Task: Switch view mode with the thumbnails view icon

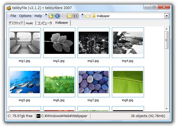Action: (x=76, y=16)
